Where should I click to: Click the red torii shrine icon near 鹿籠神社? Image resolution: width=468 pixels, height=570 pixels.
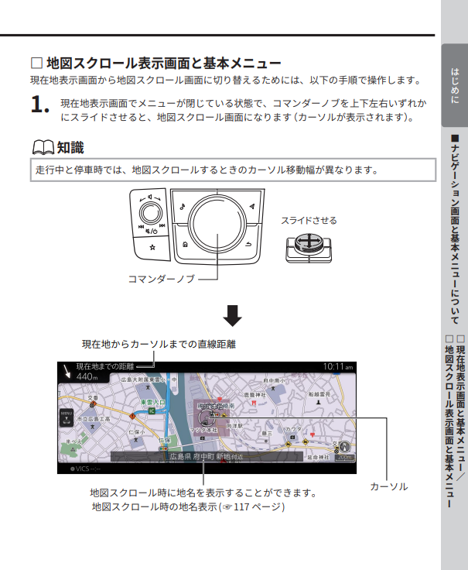click(x=254, y=403)
